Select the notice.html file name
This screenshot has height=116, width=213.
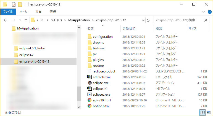(101, 106)
